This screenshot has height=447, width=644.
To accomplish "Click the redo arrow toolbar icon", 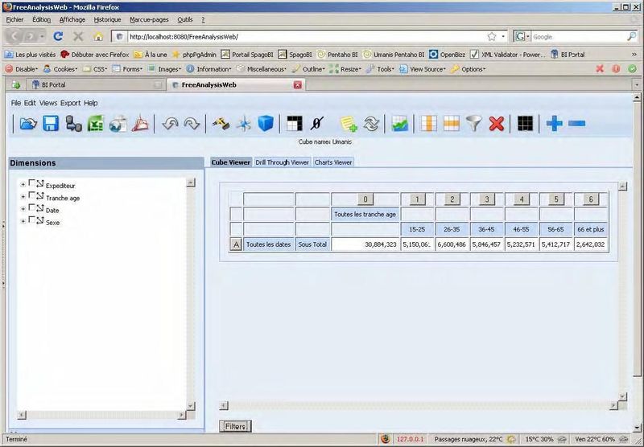I will tap(192, 123).
